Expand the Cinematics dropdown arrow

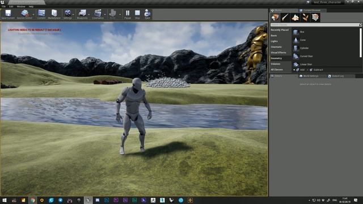tap(105, 15)
